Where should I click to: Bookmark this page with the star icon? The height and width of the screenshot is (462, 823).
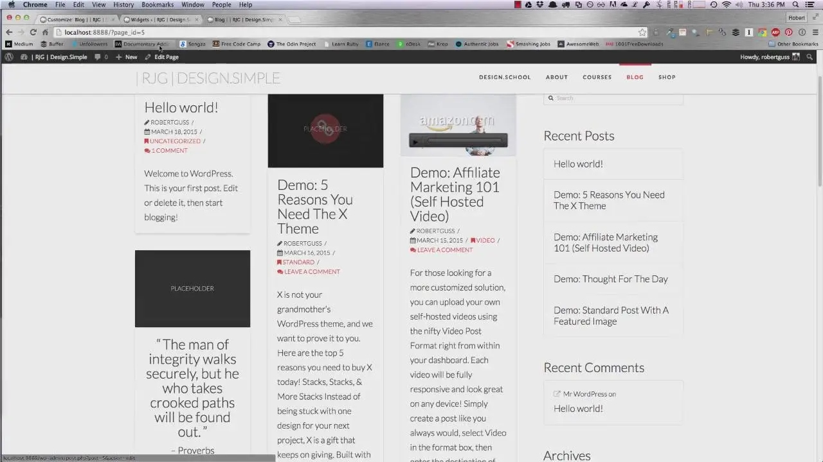click(x=642, y=32)
